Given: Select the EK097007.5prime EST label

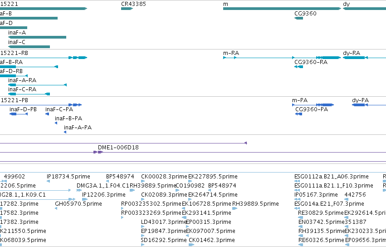Looking at the screenshot, I should (x=211, y=231).
